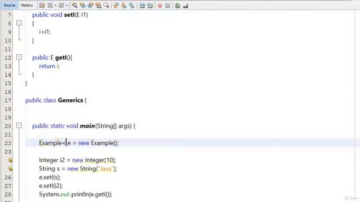Click the main method name

pos(87,126)
